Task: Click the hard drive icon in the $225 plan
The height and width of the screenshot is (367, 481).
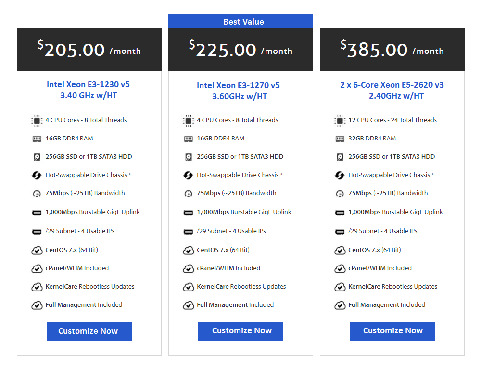Action: 189,157
